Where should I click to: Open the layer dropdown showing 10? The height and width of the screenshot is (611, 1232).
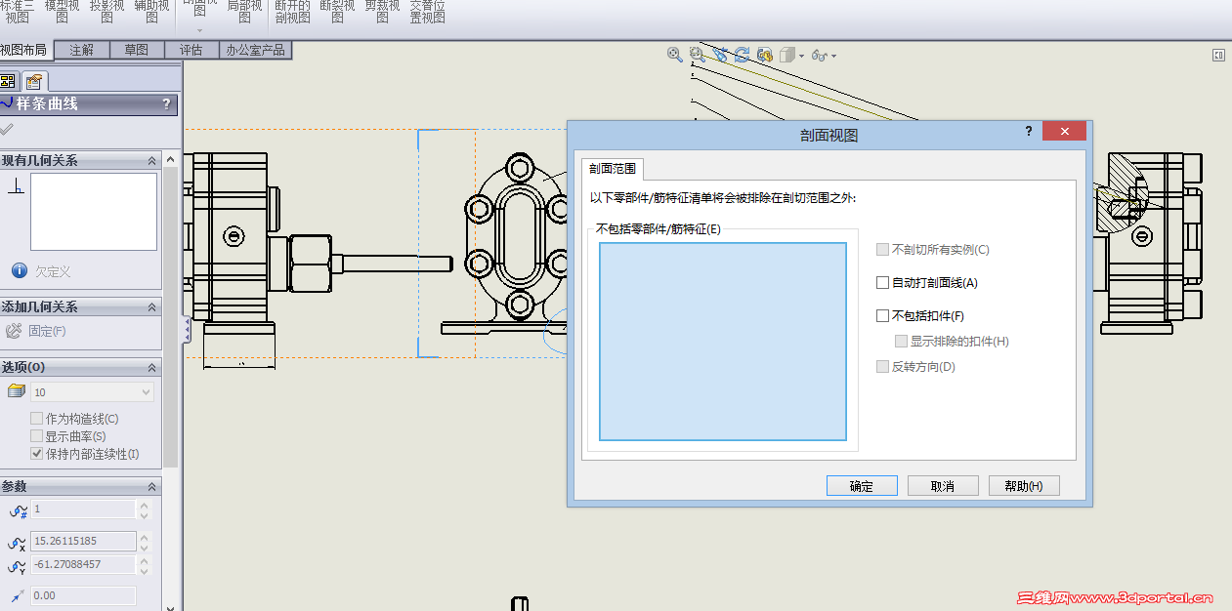coord(92,392)
